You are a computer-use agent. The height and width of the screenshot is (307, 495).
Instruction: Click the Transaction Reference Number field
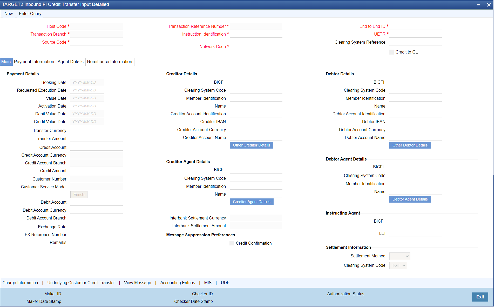tap(256, 26)
